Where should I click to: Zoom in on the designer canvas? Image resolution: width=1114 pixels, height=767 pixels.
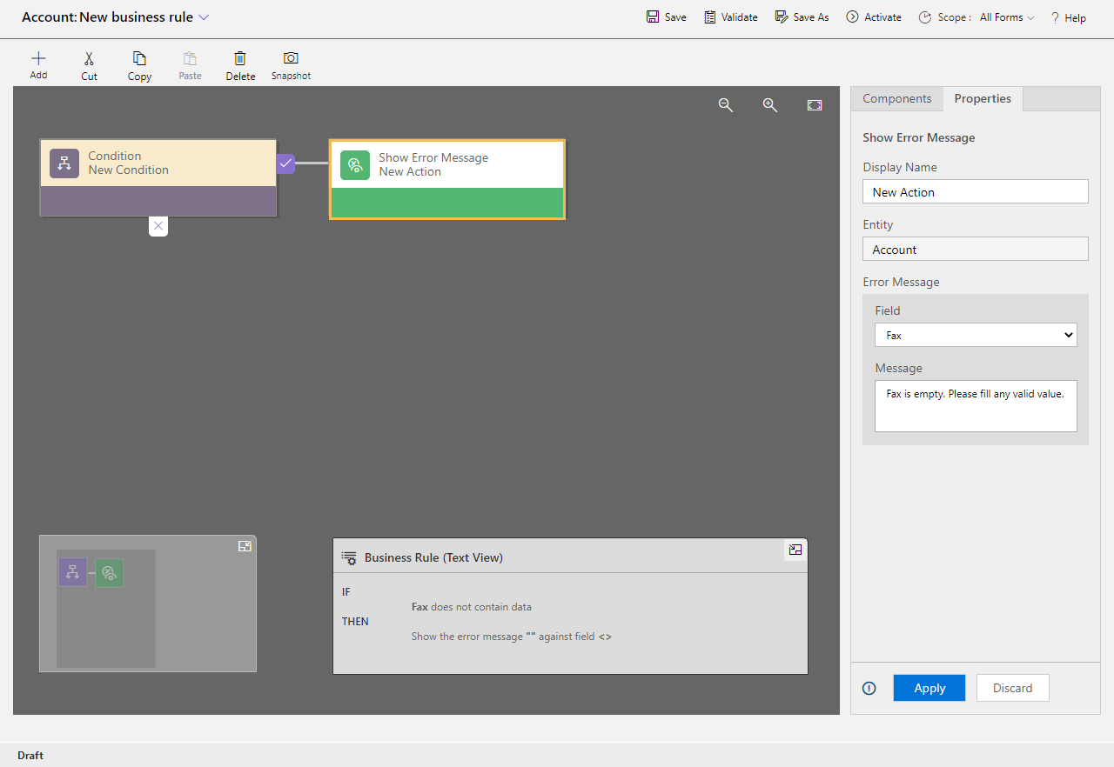[769, 105]
